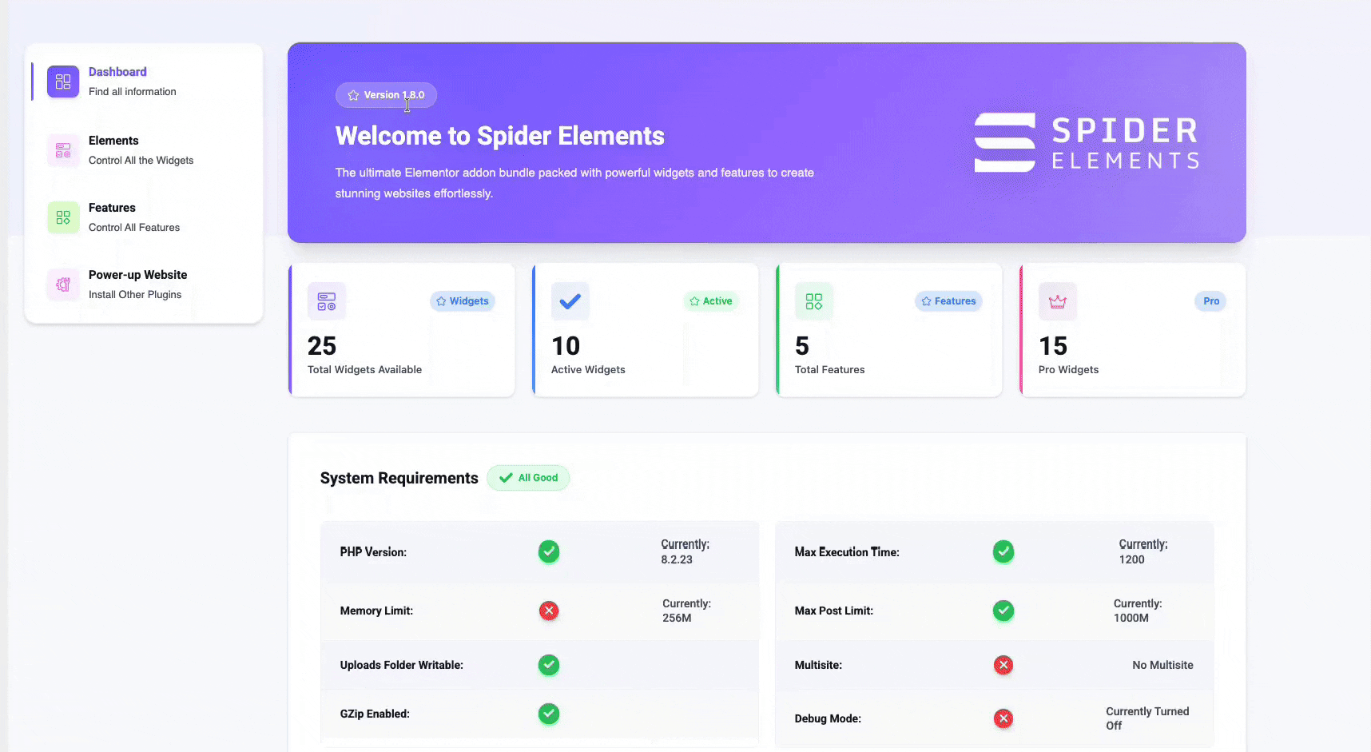This screenshot has height=752, width=1371.
Task: Select the Elements sidebar icon
Action: pyautogui.click(x=63, y=150)
